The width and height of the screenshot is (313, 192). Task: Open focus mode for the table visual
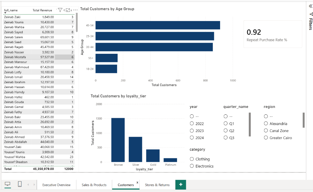[68, 10]
